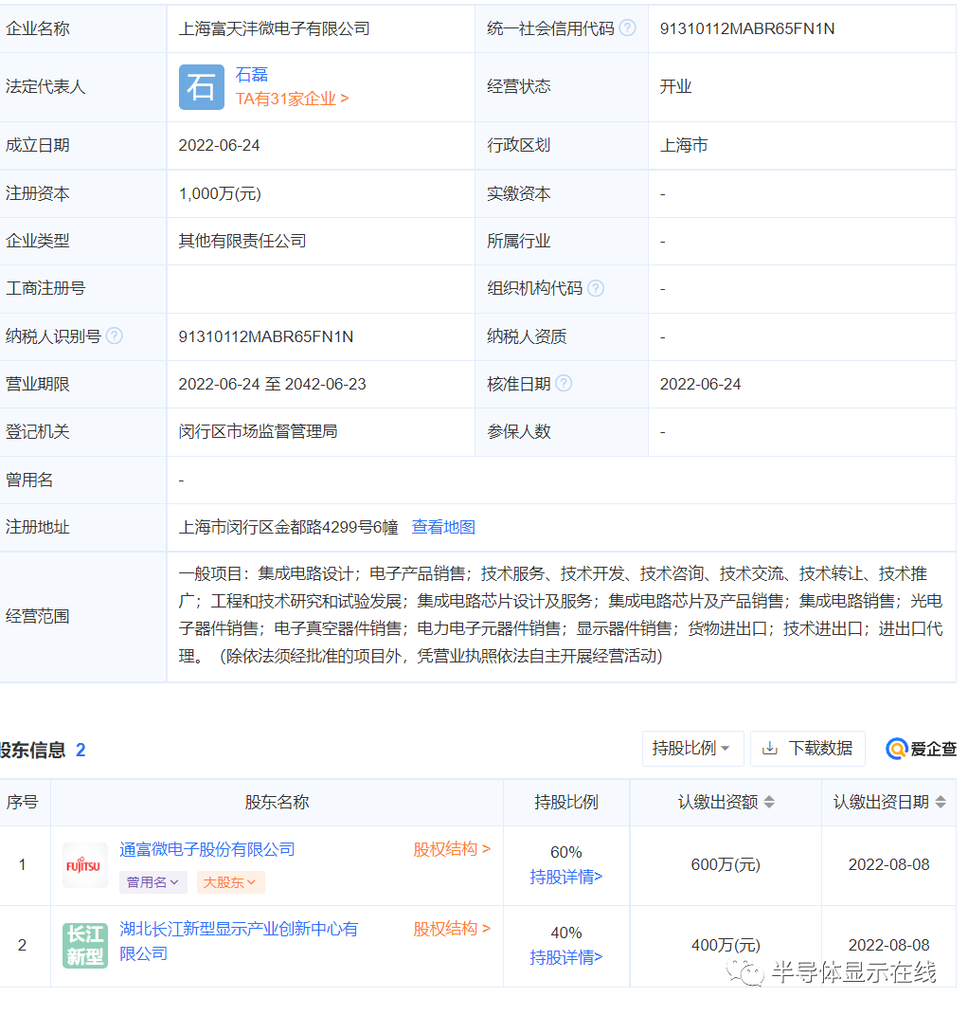The image size is (968, 1015).
Task: Click TA有31家企业 link
Action: coord(292,99)
